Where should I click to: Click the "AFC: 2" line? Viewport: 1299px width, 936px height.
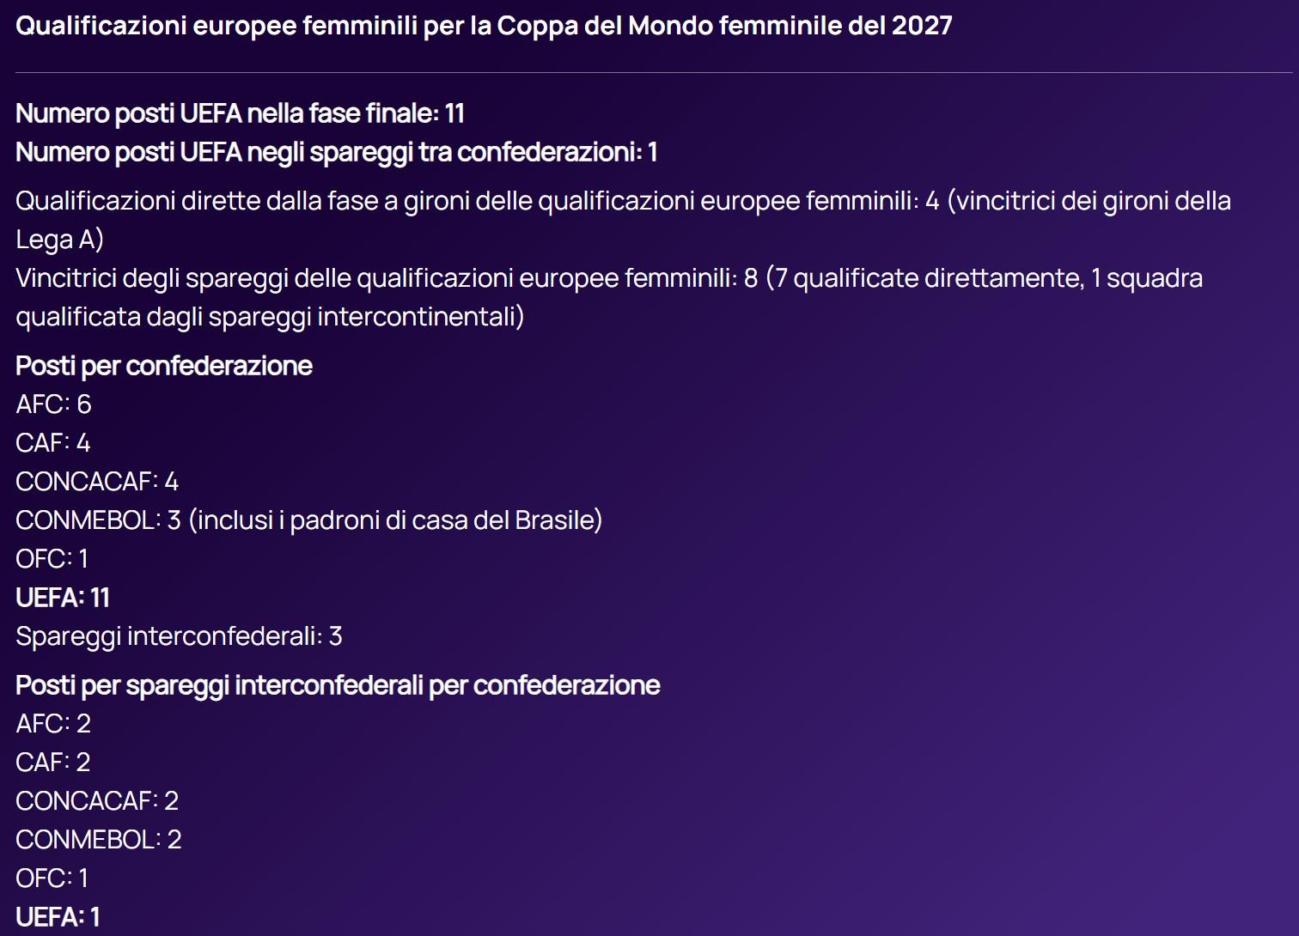point(53,724)
